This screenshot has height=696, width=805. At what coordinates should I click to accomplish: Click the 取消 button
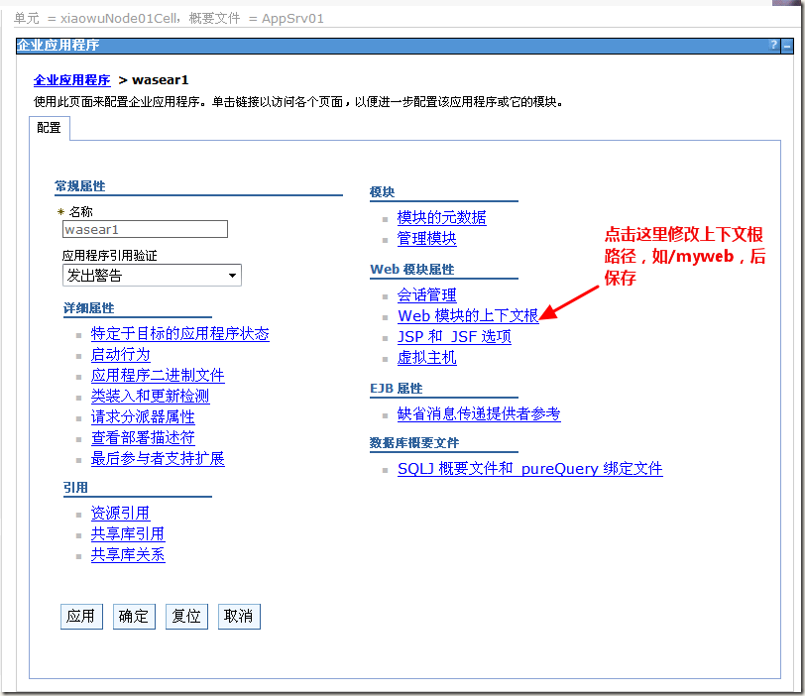coord(239,616)
